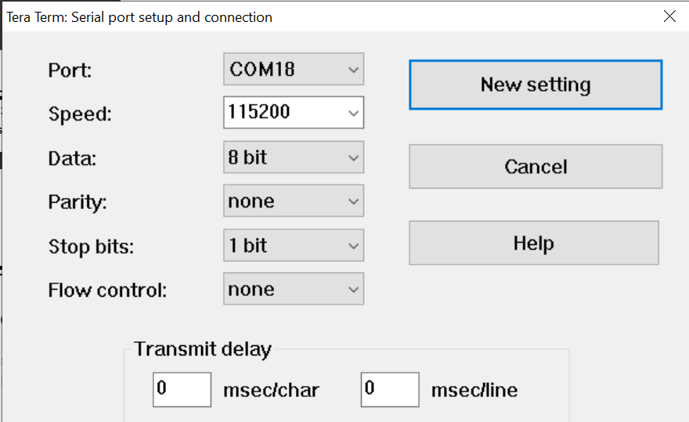Click the Flow control label
The height and width of the screenshot is (422, 689).
[107, 290]
